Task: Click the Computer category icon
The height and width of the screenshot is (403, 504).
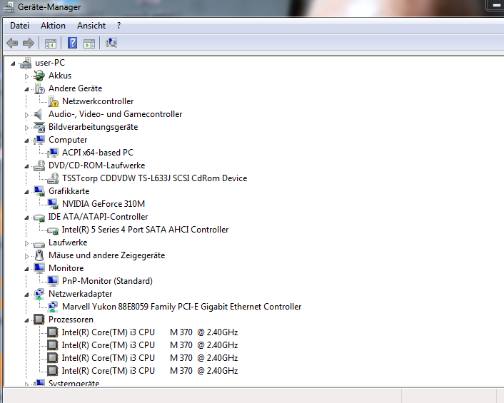Action: pos(39,140)
